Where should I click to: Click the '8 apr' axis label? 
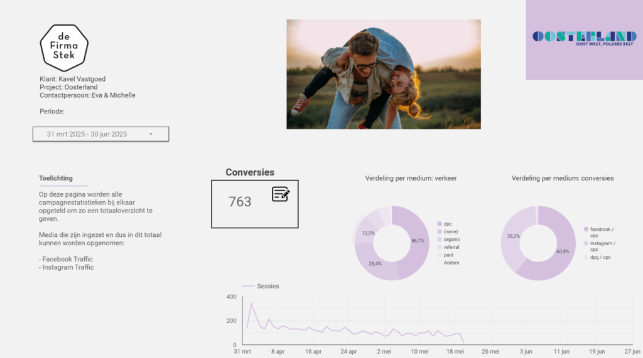pos(278,352)
